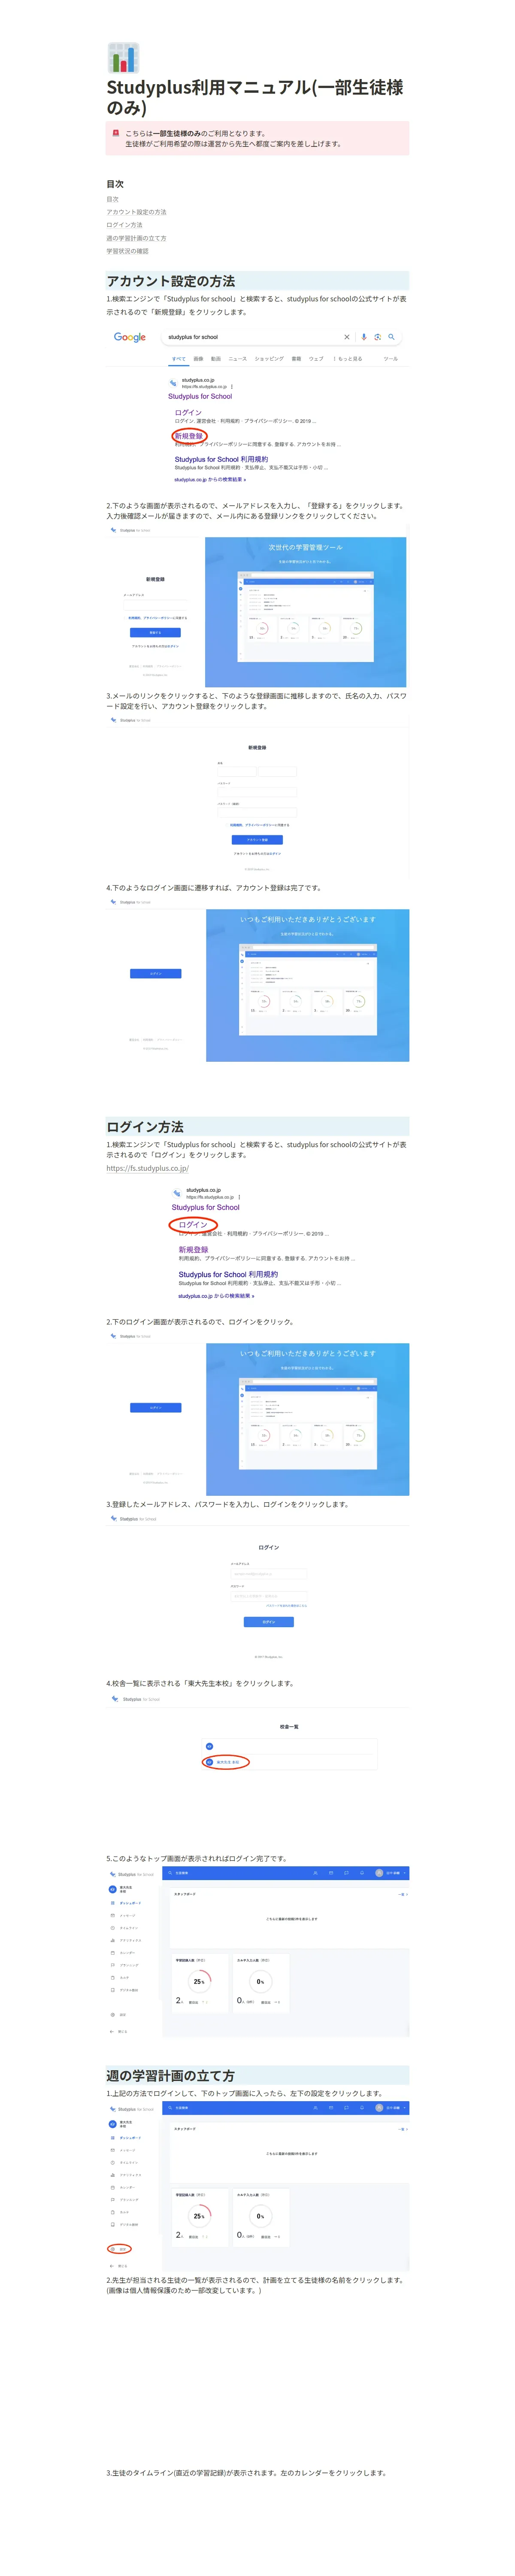Check the terms agreement box in step 2 signup

point(125,618)
